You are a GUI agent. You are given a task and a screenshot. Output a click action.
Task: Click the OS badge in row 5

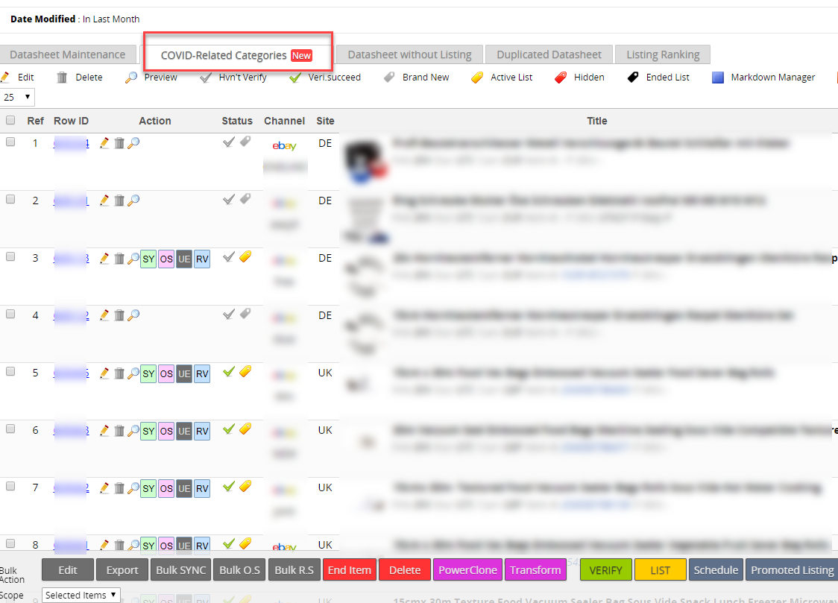[x=166, y=373]
